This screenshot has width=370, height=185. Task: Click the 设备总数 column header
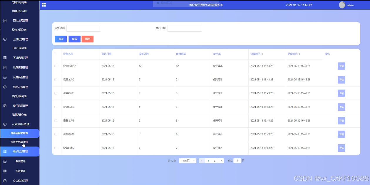pos(143,54)
